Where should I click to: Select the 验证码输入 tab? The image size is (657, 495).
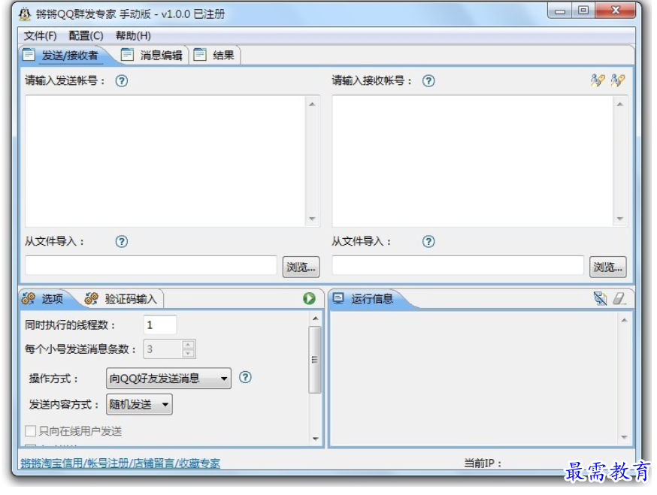[x=122, y=299]
